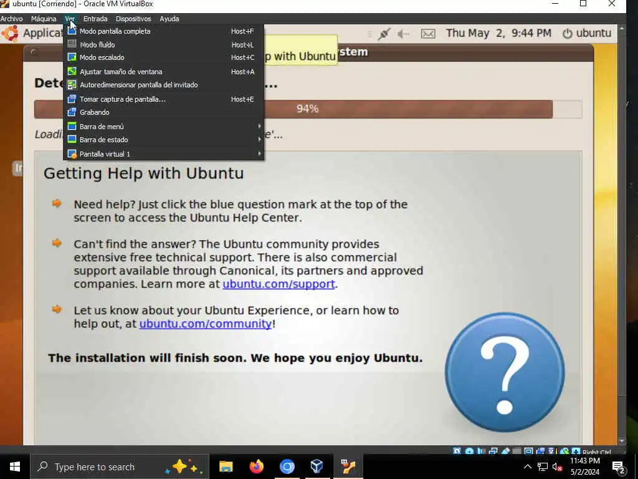The image size is (638, 479).
Task: Activate Modo escalado
Action: pyautogui.click(x=164, y=57)
